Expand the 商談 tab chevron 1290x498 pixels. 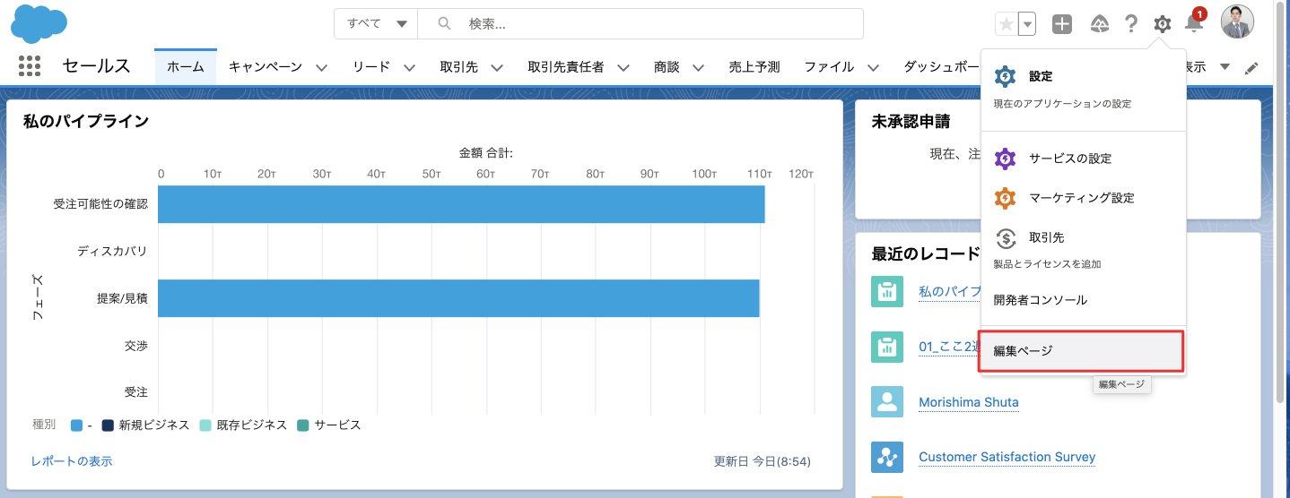click(x=698, y=67)
